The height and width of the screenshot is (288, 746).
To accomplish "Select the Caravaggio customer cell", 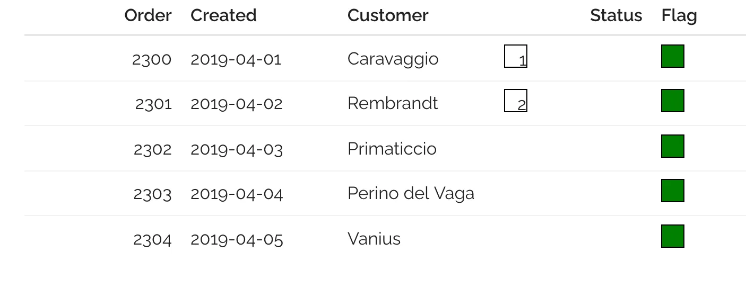I will pos(393,58).
